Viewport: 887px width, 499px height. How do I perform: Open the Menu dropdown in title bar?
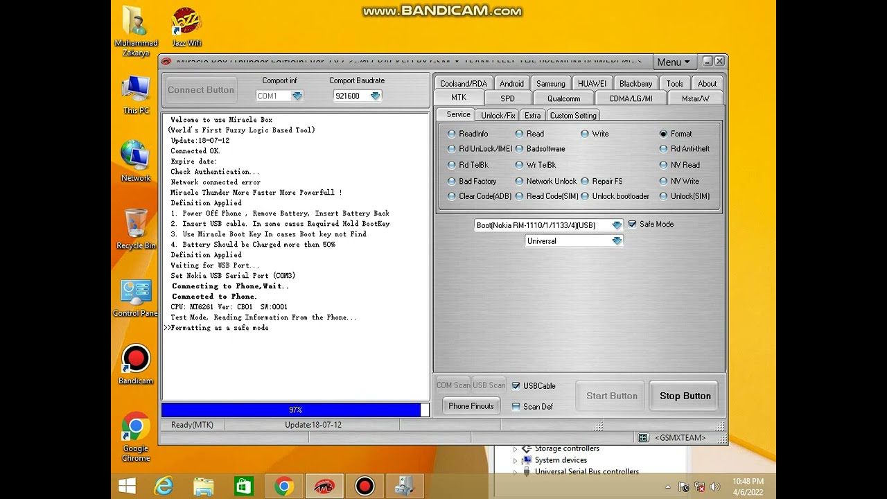point(674,62)
